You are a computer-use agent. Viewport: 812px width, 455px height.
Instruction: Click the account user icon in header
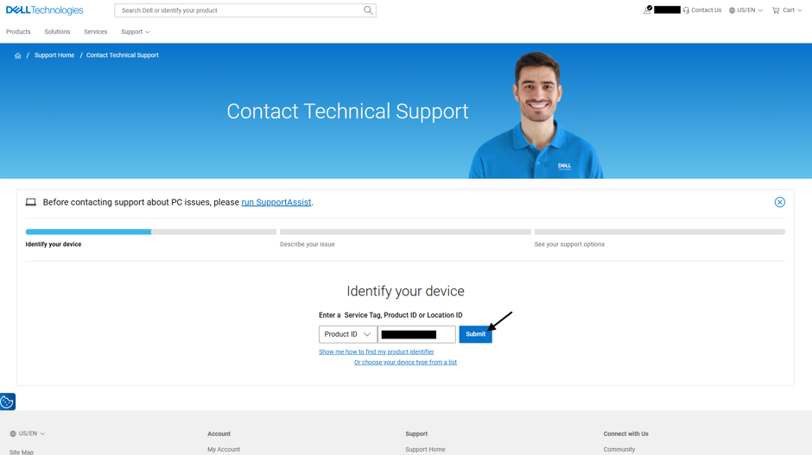coord(647,9)
